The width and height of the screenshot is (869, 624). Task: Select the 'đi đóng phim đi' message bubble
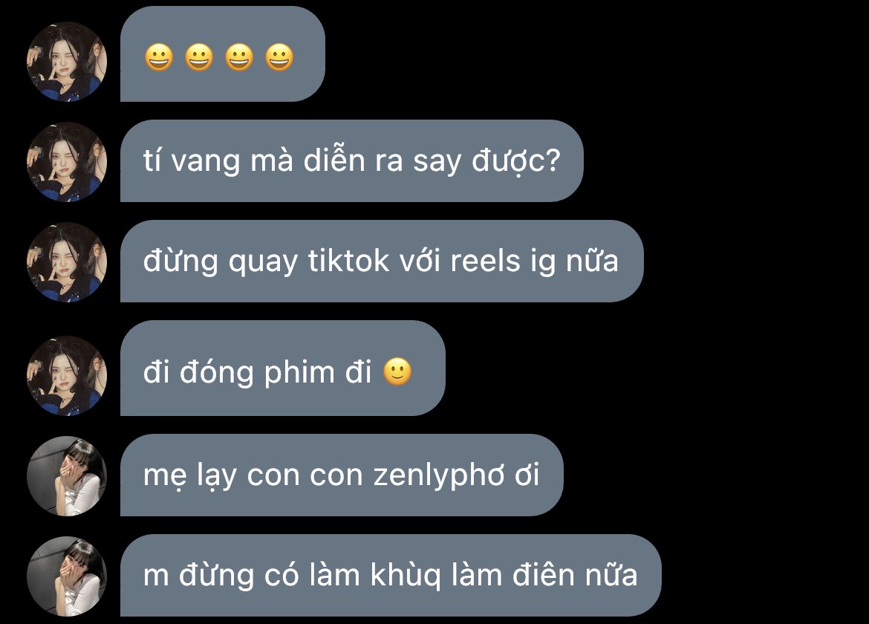pyautogui.click(x=283, y=368)
